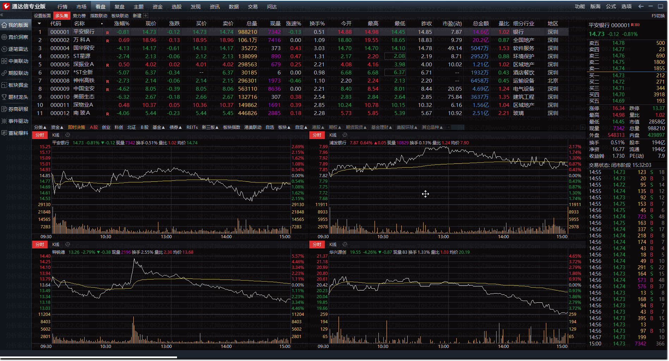Switch to the 势力榜 layout tab
Image resolution: width=669 pixels, height=361 pixels.
(79, 16)
